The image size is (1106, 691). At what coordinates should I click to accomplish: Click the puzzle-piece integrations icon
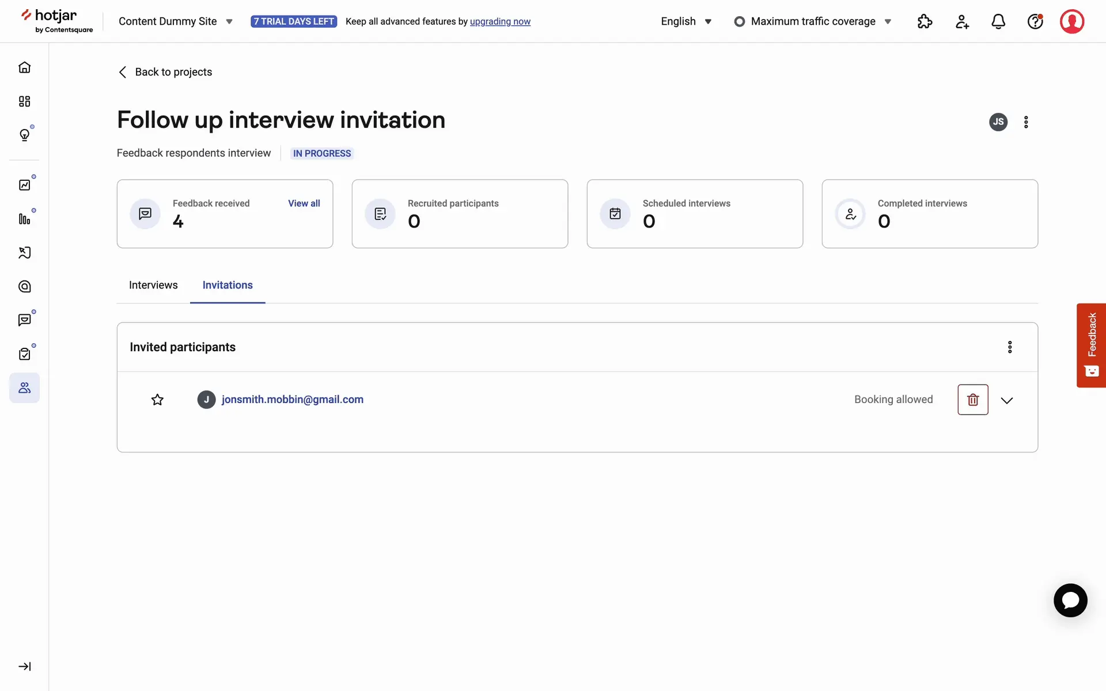[x=925, y=21]
